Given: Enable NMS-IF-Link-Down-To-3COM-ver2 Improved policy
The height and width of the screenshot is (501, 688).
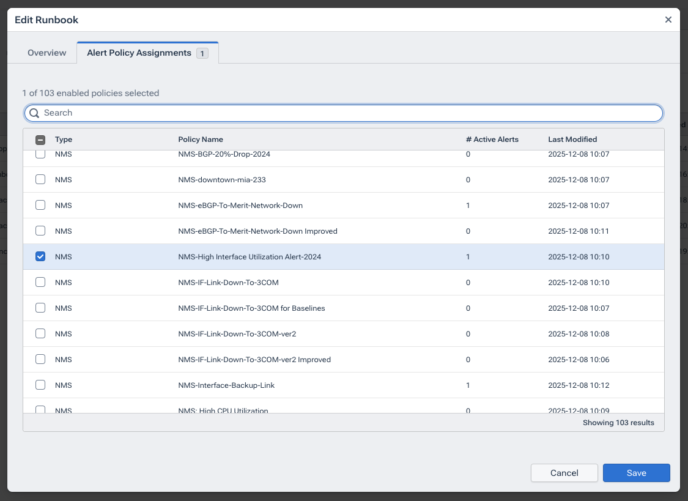Looking at the screenshot, I should pos(40,359).
